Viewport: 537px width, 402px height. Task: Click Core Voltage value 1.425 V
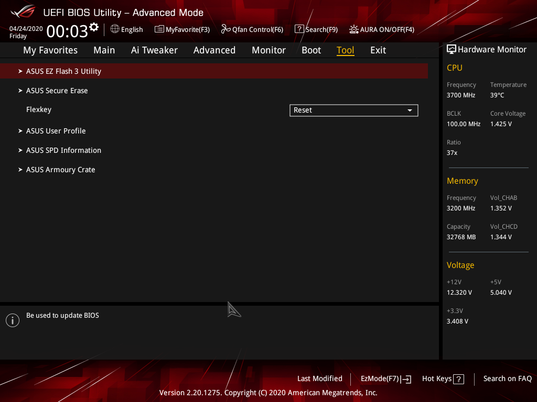pos(501,124)
